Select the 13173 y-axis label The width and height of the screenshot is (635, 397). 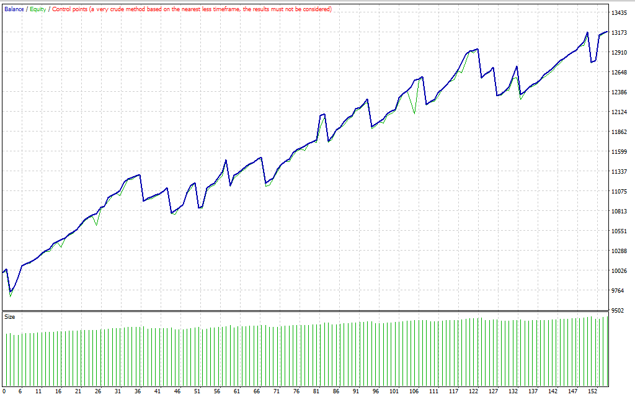(x=620, y=33)
